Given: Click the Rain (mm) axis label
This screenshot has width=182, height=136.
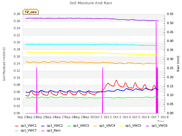Looking at the screenshot, I should pyautogui.click(x=178, y=64).
